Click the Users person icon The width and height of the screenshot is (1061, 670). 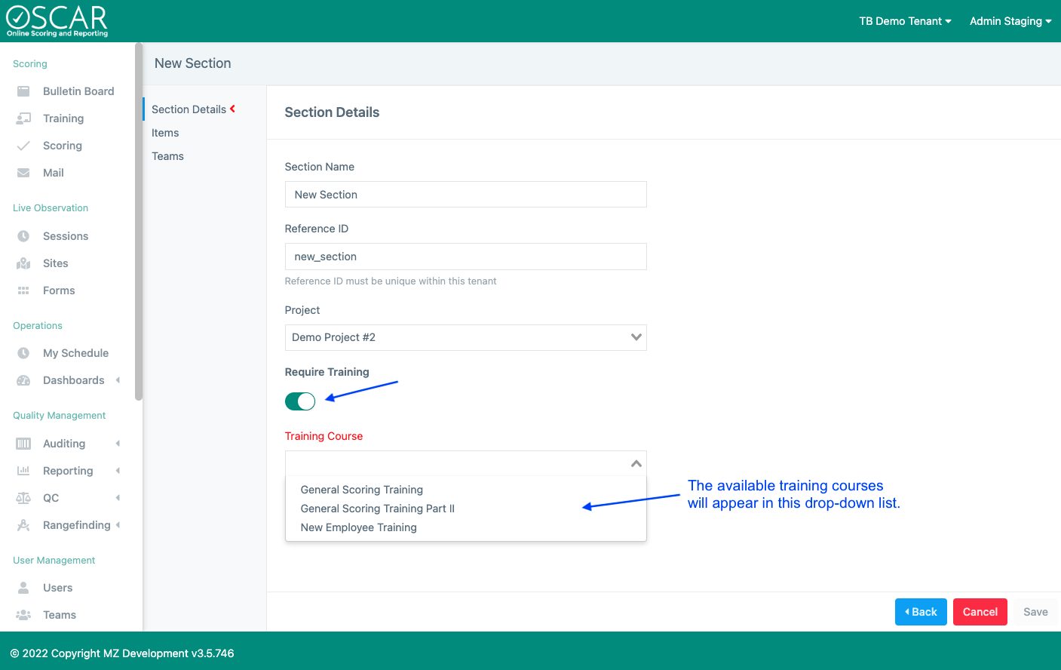coord(23,588)
